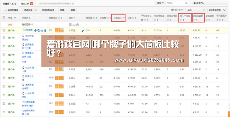The image size is (230, 117).
Task: Click the 添加关键词 button
Action: (x=11, y=10)
